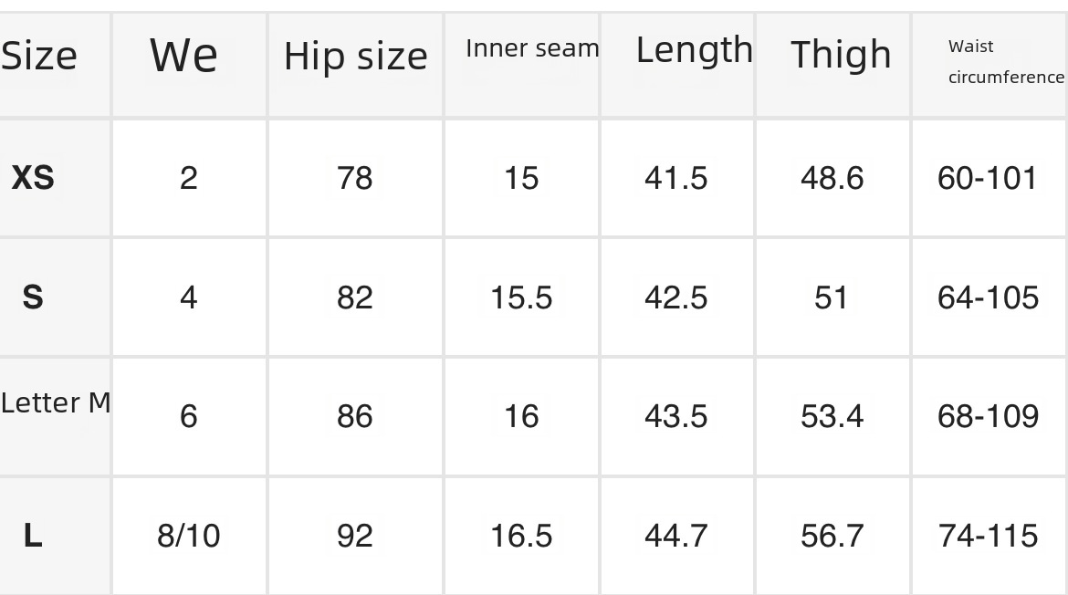Click the "We" column header
This screenshot has width=1068, height=595.
tap(183, 56)
